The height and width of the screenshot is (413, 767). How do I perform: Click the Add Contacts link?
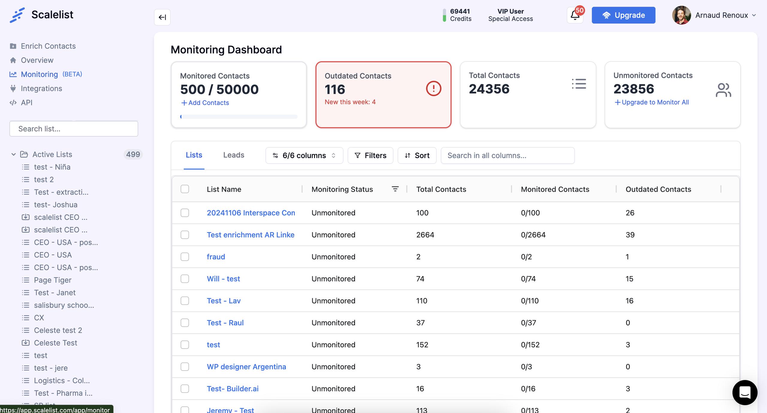coord(205,103)
